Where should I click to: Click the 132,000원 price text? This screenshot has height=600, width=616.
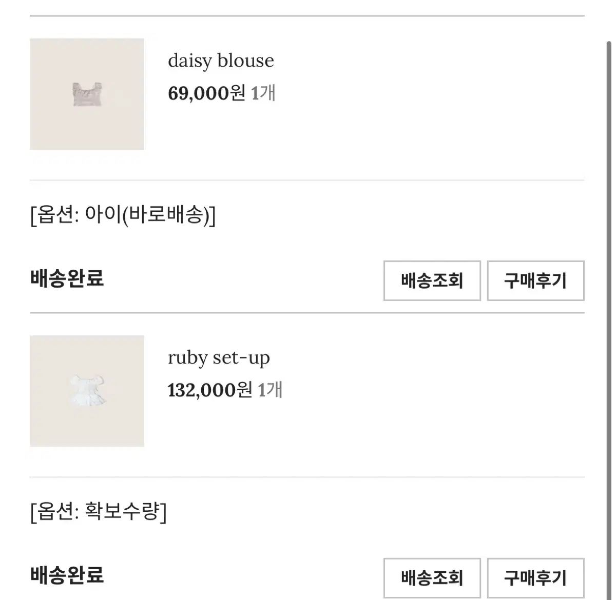pos(209,390)
